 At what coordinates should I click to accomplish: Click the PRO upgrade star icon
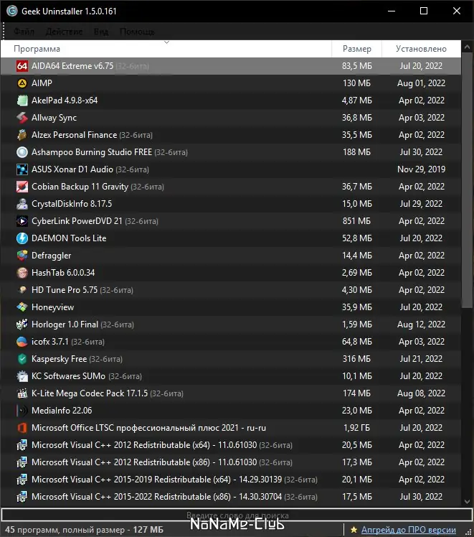(354, 530)
